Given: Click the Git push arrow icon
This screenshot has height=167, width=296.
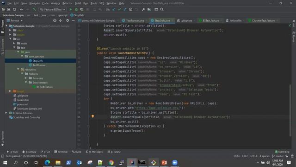Looking at the screenshot, I should 125,9.
